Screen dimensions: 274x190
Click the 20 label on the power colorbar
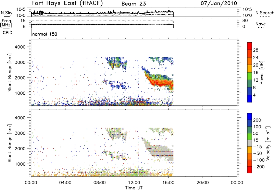pos(256,65)
